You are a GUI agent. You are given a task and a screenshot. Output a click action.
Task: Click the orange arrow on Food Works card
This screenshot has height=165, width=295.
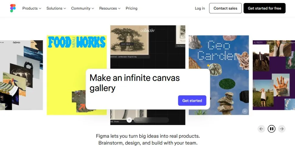tap(81, 106)
